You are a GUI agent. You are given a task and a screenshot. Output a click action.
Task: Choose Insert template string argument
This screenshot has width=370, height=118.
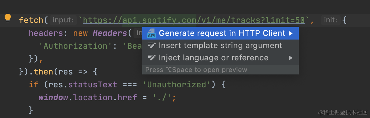coord(220,46)
